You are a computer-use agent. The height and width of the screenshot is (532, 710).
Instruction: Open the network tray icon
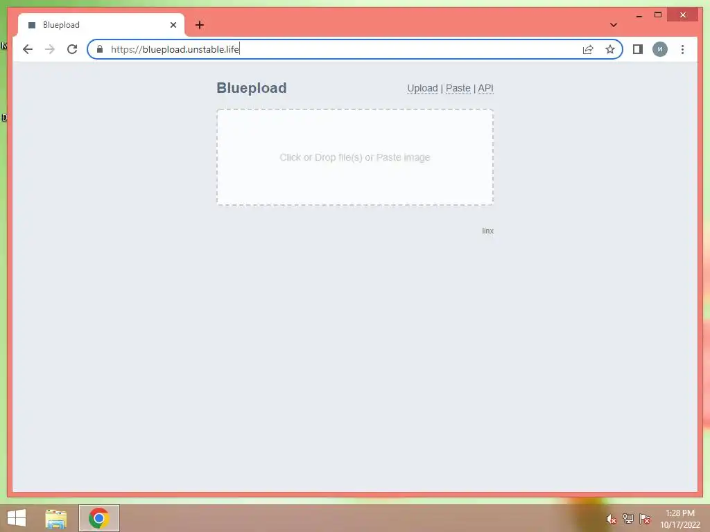(x=628, y=518)
